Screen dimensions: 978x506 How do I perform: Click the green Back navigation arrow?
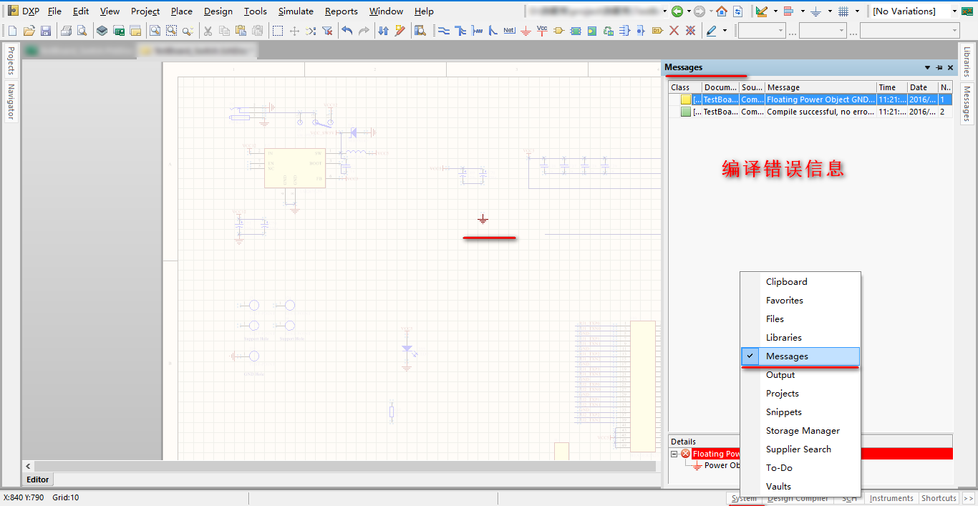click(x=677, y=11)
